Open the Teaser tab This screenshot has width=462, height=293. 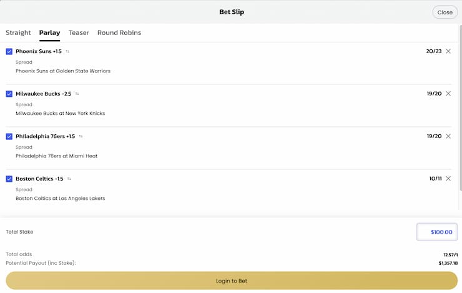(x=79, y=32)
